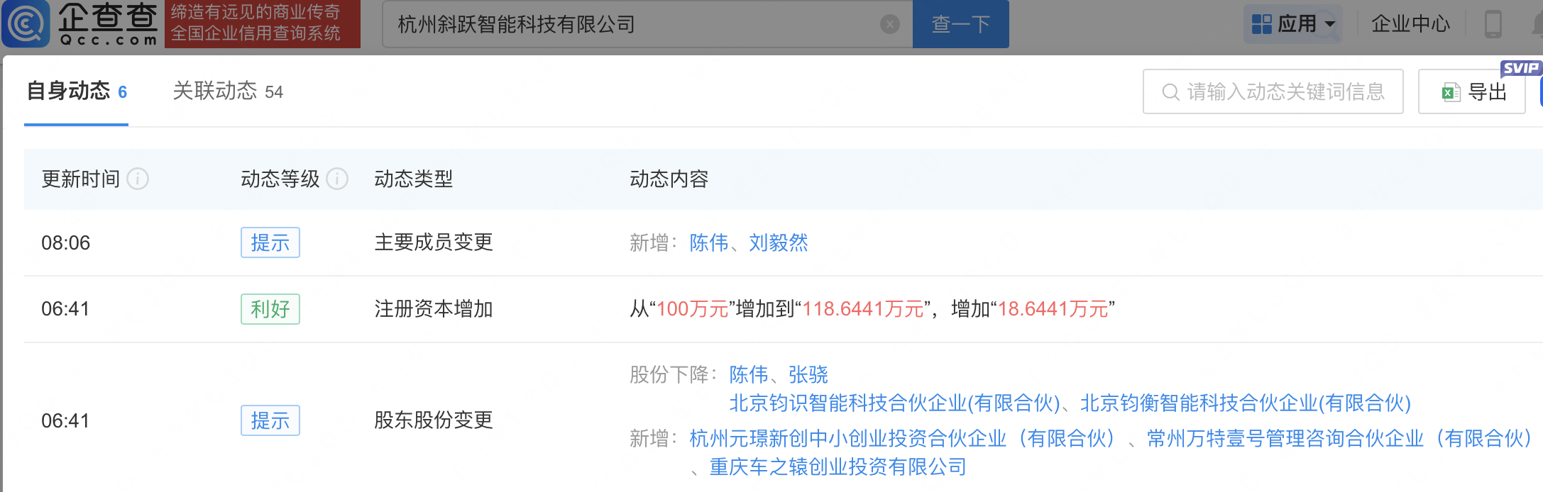
Task: Open the 刘毅然 person link
Action: point(779,243)
